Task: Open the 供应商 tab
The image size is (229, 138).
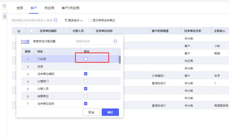Action: click(x=49, y=8)
